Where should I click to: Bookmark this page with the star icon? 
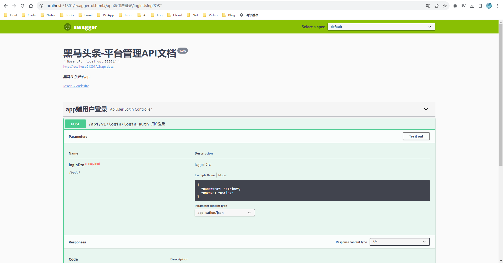[x=445, y=6]
